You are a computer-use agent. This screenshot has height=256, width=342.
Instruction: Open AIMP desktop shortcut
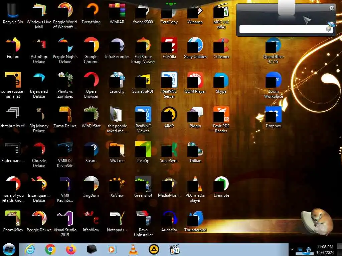coord(169,117)
